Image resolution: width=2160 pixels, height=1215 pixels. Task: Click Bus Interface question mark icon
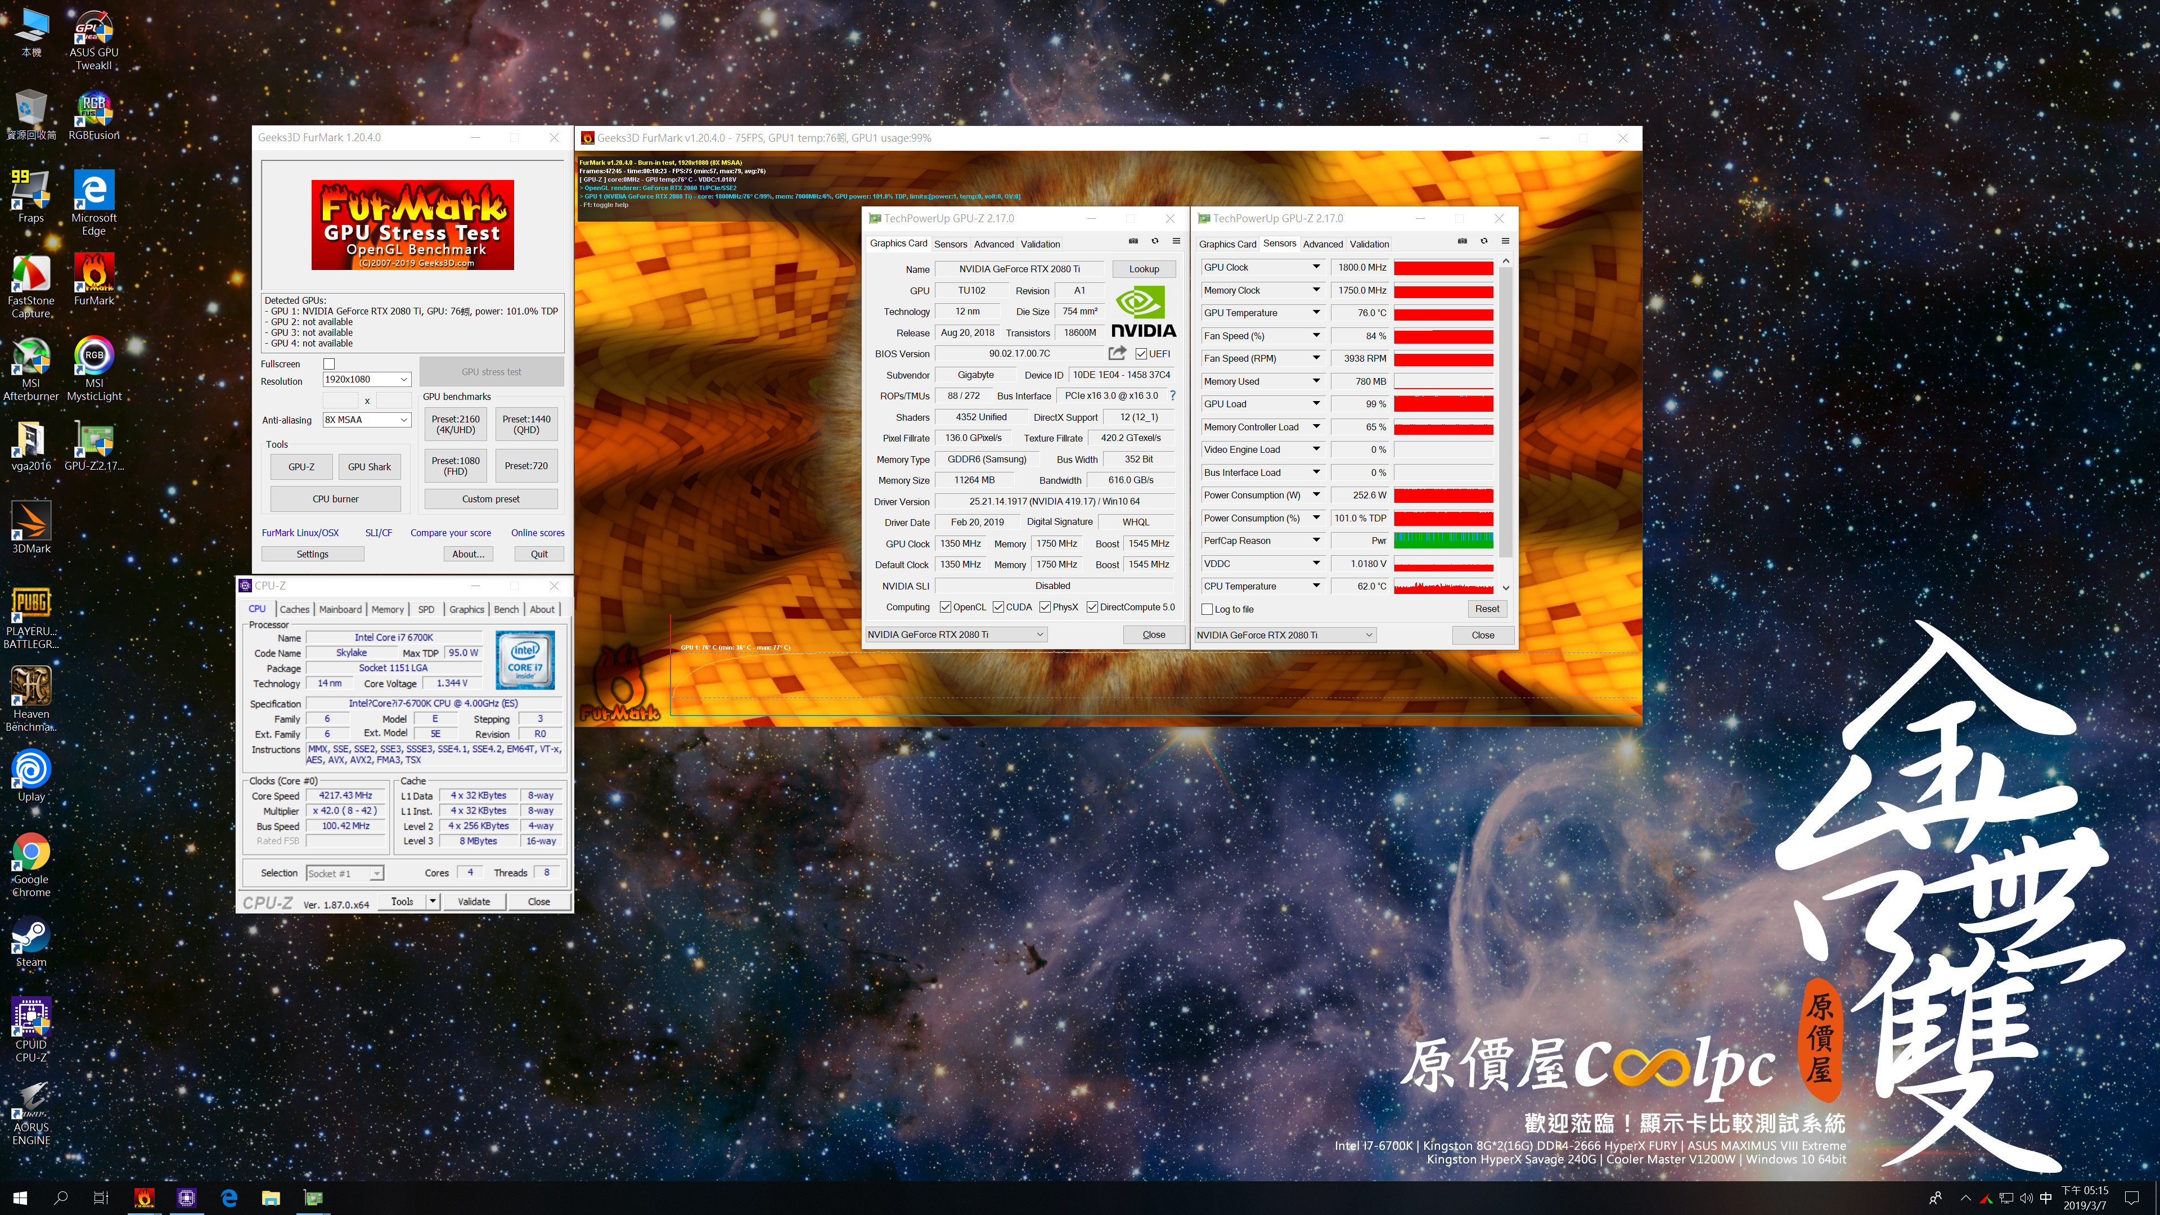pos(1172,396)
